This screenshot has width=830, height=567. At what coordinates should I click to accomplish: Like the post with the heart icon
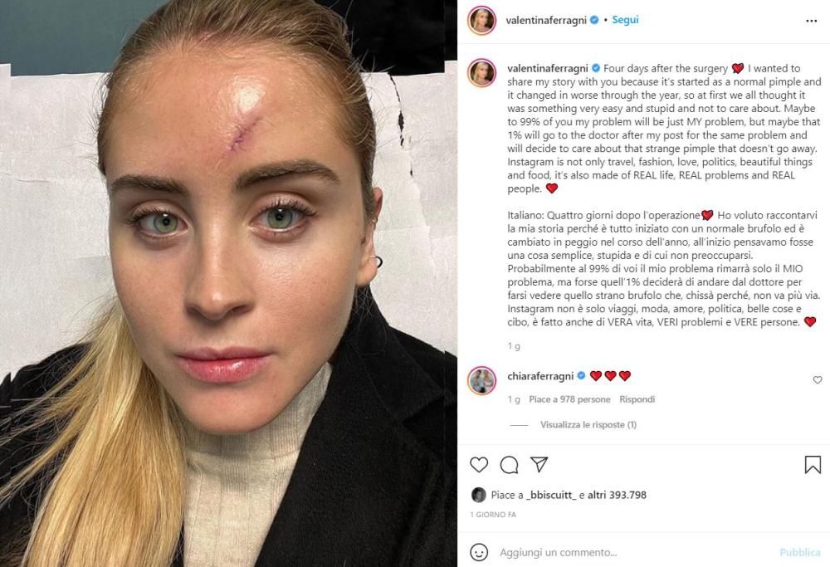click(x=479, y=465)
